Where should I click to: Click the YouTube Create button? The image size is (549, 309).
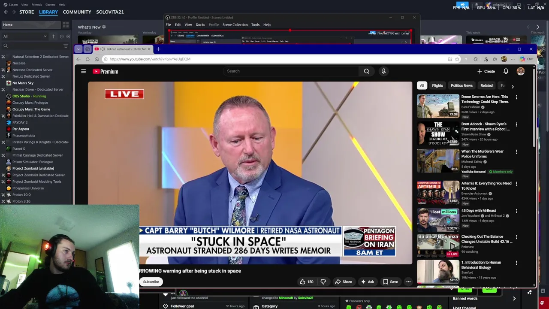point(486,72)
